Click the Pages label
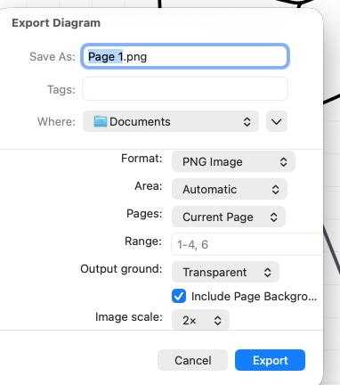The width and height of the screenshot is (340, 385). 144,214
